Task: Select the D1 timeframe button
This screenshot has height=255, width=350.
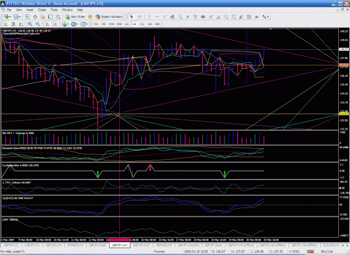Action: [142, 24]
